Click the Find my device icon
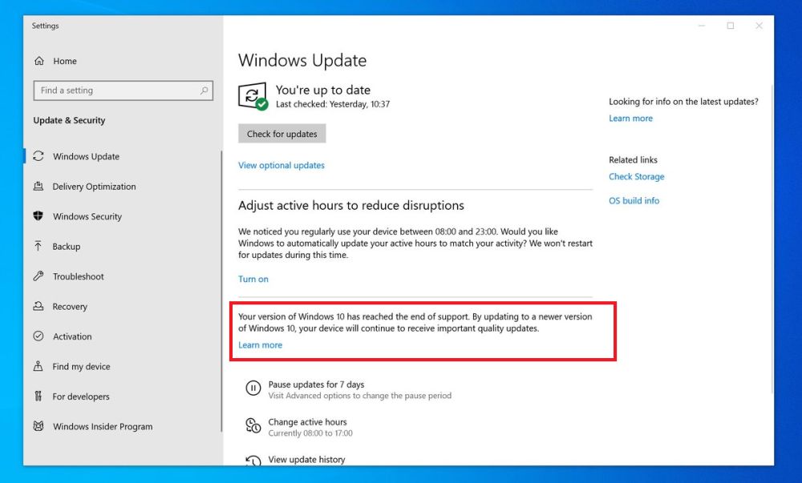 point(38,366)
